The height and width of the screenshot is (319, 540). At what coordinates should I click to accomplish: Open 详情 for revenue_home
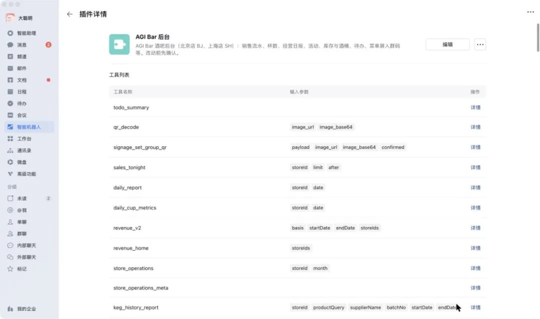click(475, 248)
